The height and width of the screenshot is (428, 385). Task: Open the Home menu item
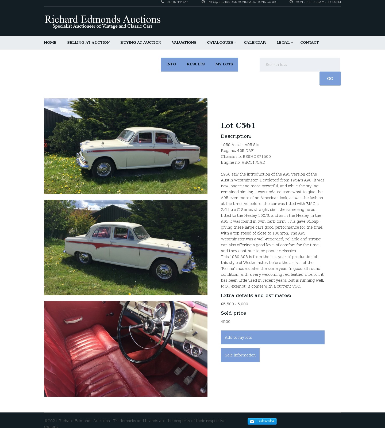50,43
